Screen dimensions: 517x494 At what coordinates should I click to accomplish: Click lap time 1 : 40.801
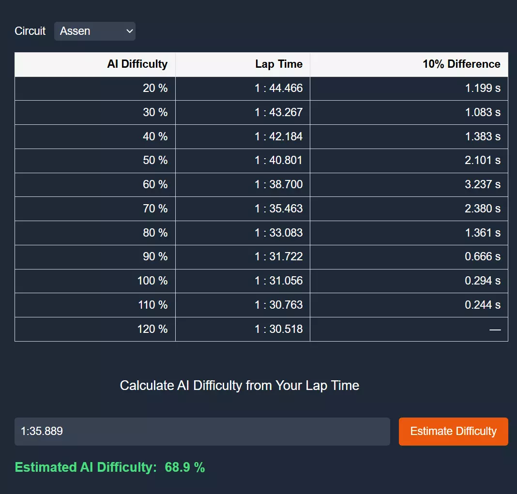pyautogui.click(x=279, y=161)
